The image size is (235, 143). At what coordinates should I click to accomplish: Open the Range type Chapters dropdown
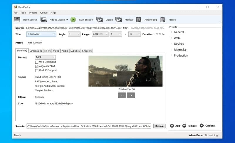(x=100, y=34)
